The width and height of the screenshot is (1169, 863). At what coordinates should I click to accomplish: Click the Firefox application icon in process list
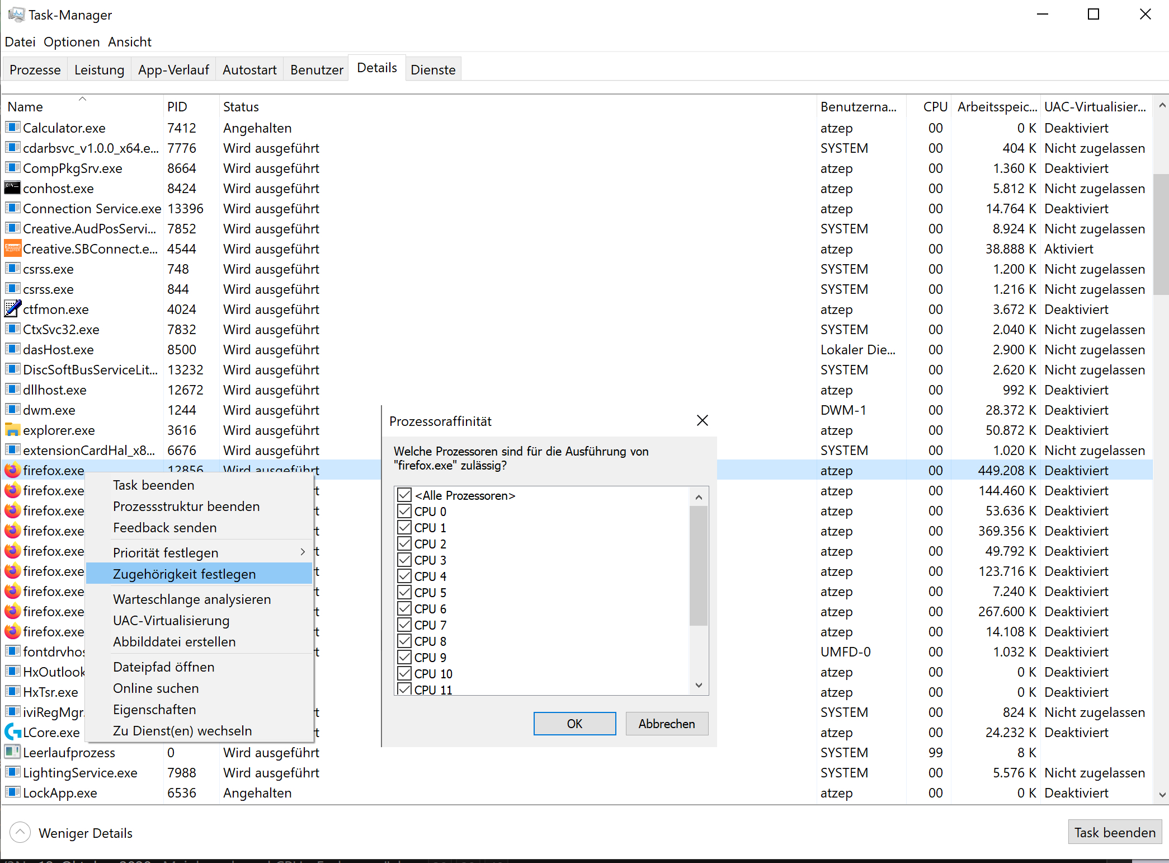[13, 470]
